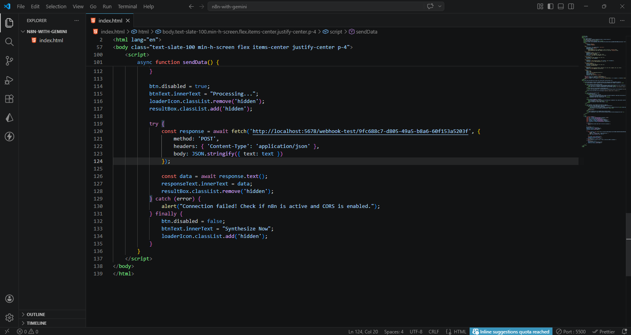
Task: Click Inline suggestions quota reached notice
Action: [x=511, y=331]
